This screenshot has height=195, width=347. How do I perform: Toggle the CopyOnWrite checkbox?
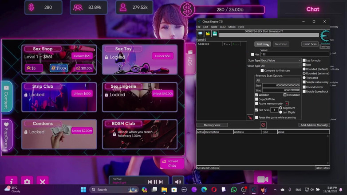point(256,99)
